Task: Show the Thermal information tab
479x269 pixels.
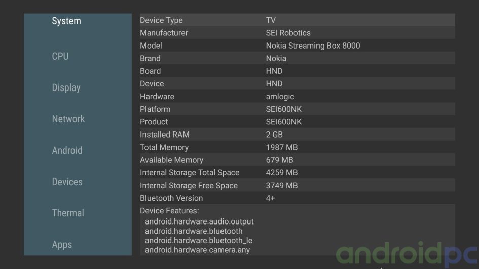Action: click(68, 213)
